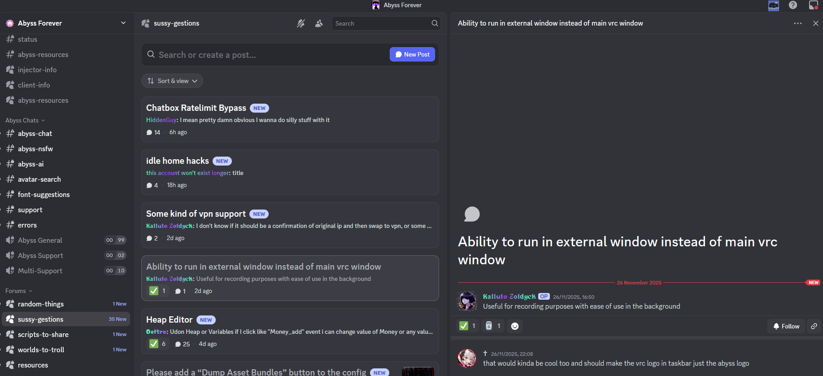Show member list icon

(x=319, y=23)
